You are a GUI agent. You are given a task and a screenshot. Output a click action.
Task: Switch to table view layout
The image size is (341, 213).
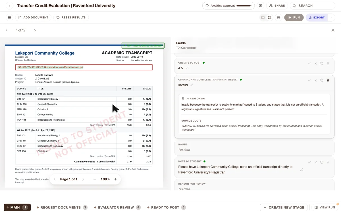click(x=263, y=18)
